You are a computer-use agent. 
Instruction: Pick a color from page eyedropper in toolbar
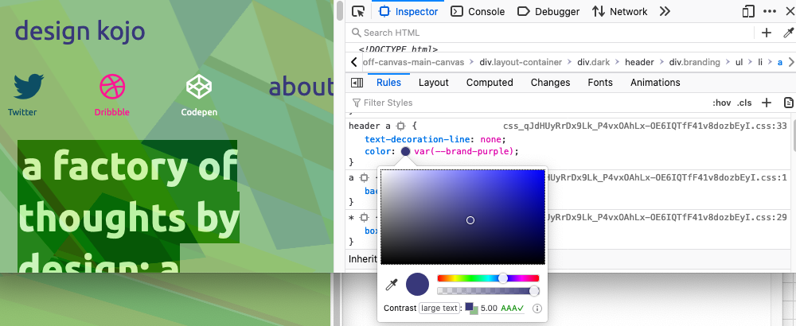click(788, 33)
